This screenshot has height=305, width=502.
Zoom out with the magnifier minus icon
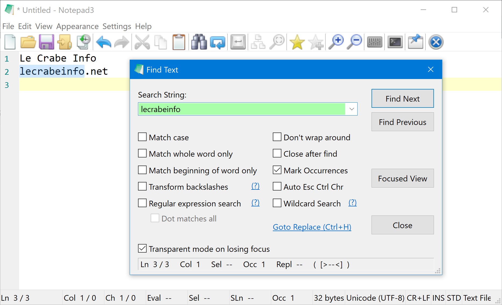pyautogui.click(x=354, y=42)
